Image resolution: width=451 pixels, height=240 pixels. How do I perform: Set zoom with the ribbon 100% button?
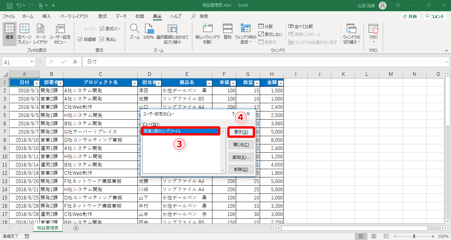(149, 32)
